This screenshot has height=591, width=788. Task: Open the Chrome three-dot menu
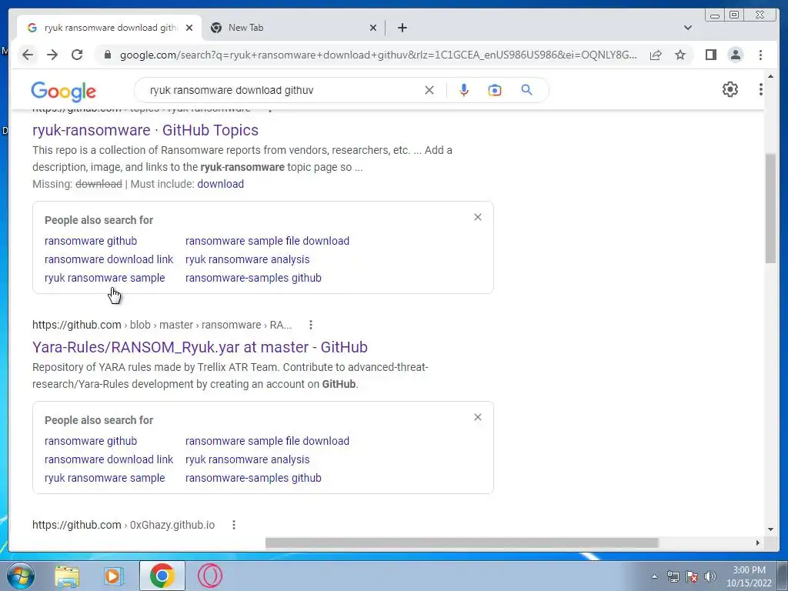[760, 55]
